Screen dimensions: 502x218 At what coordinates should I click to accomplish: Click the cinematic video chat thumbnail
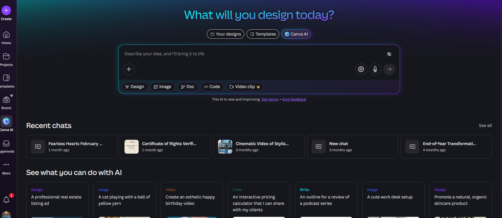225,147
